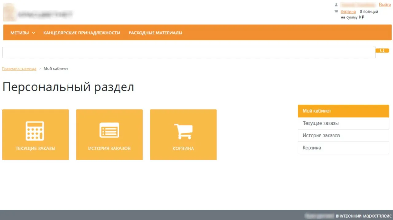
Task: Click the blurred username link in header
Action: pos(358,5)
